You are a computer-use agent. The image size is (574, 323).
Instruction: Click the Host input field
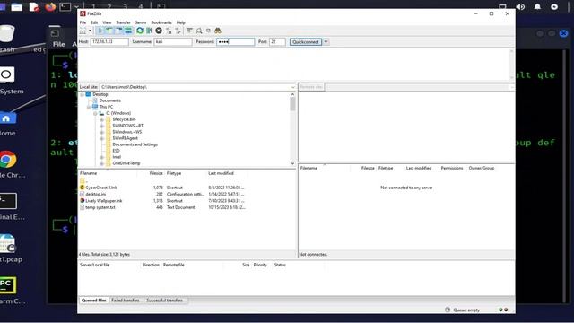pos(109,42)
